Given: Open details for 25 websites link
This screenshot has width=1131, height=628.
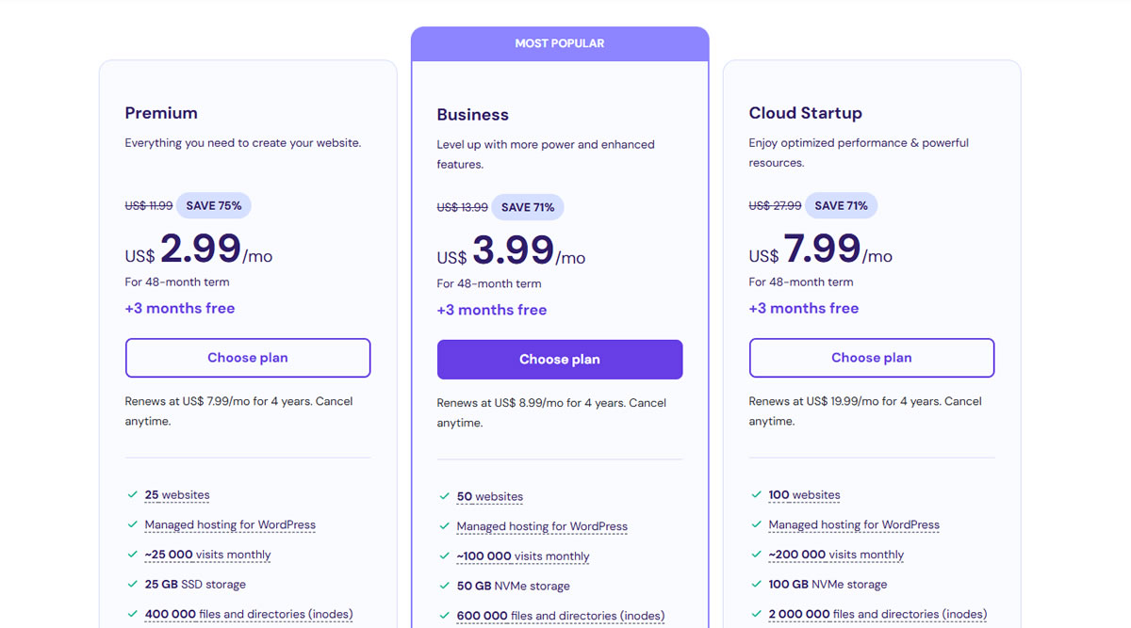Looking at the screenshot, I should click(x=177, y=494).
